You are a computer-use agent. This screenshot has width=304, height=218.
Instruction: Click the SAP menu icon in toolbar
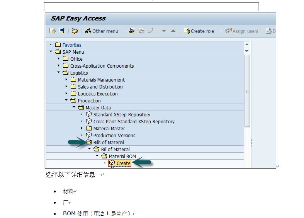[x=62, y=31]
